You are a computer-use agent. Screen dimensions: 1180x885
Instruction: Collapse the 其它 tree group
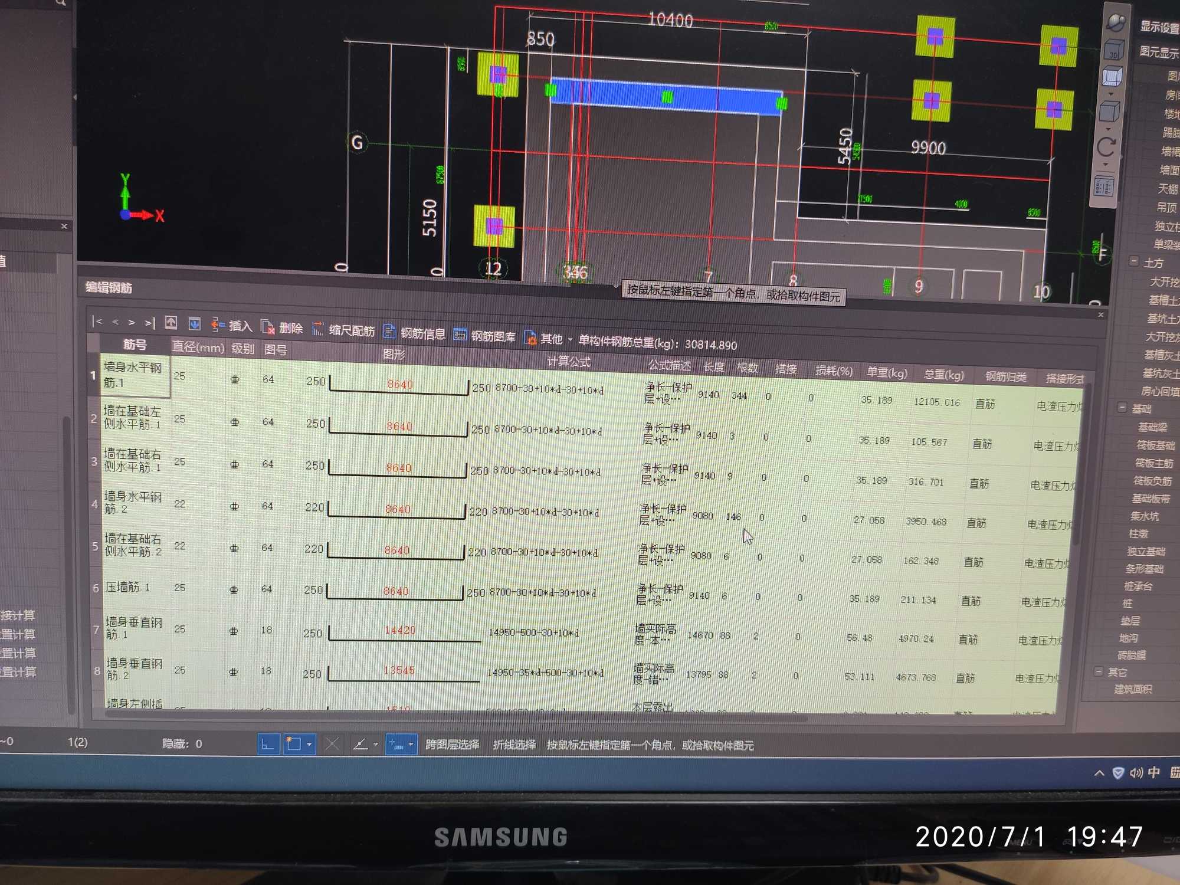[x=1099, y=671]
